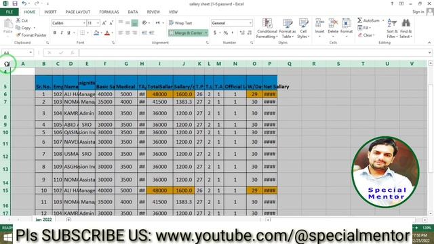Image resolution: width=434 pixels, height=244 pixels.
Task: Toggle Italic formatting
Action: tap(62, 33)
